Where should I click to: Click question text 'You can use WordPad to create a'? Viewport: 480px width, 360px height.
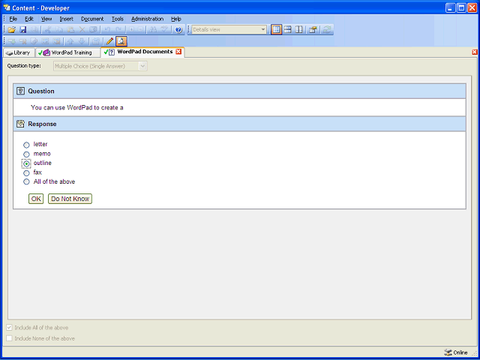(76, 107)
